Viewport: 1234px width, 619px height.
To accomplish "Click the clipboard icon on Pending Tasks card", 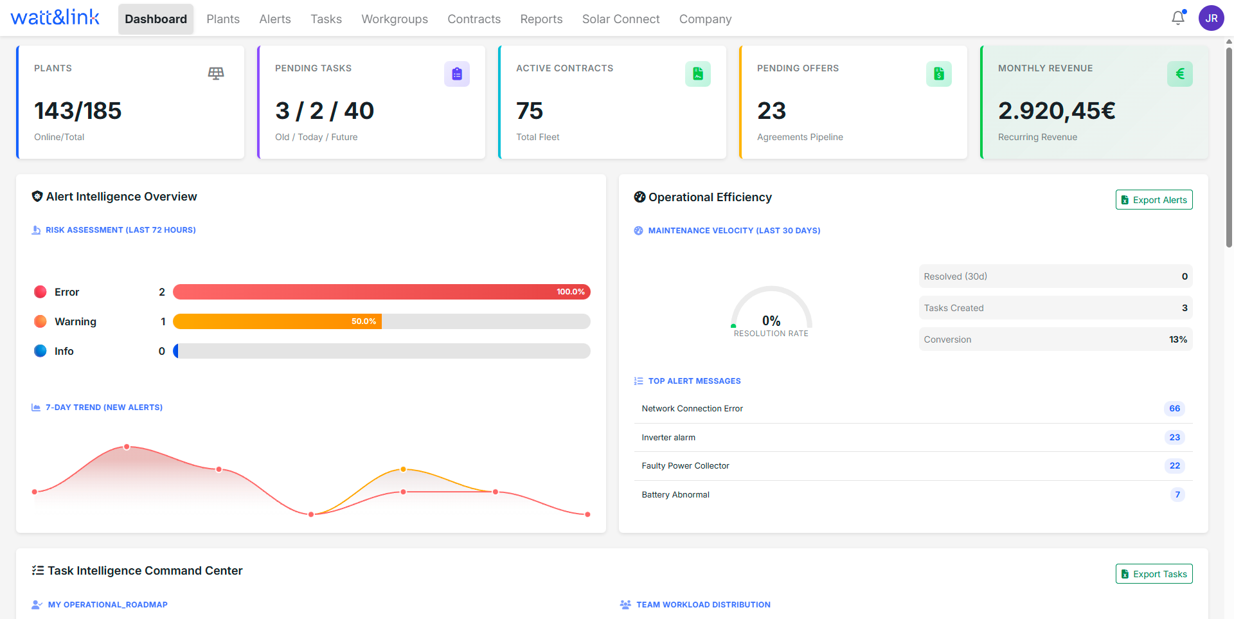I will pyautogui.click(x=457, y=74).
